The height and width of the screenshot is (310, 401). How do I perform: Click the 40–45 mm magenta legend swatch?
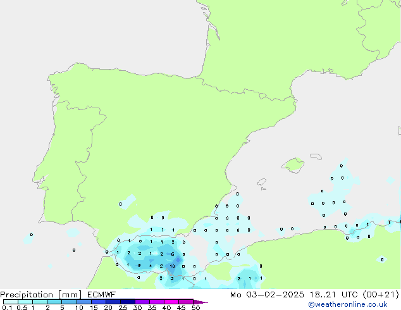[171, 302]
